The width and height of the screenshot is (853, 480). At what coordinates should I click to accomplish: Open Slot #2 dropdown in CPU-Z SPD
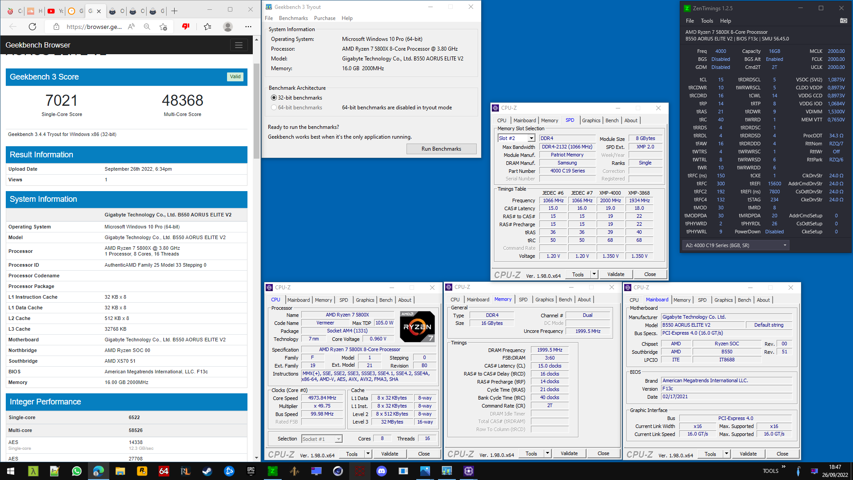click(x=531, y=138)
